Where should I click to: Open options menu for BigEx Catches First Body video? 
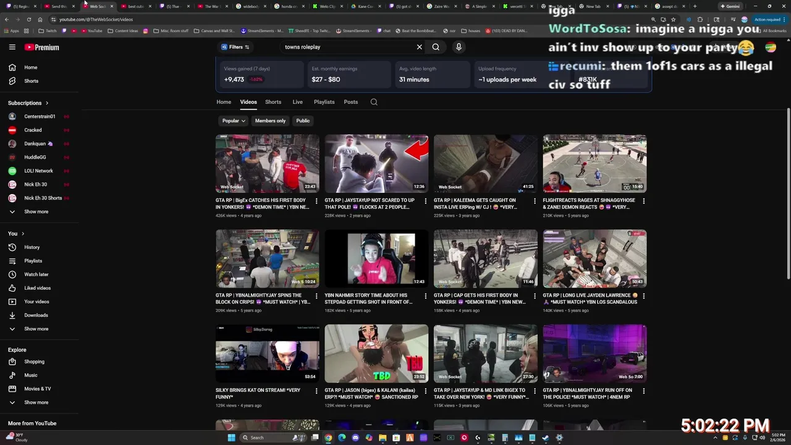[316, 201]
